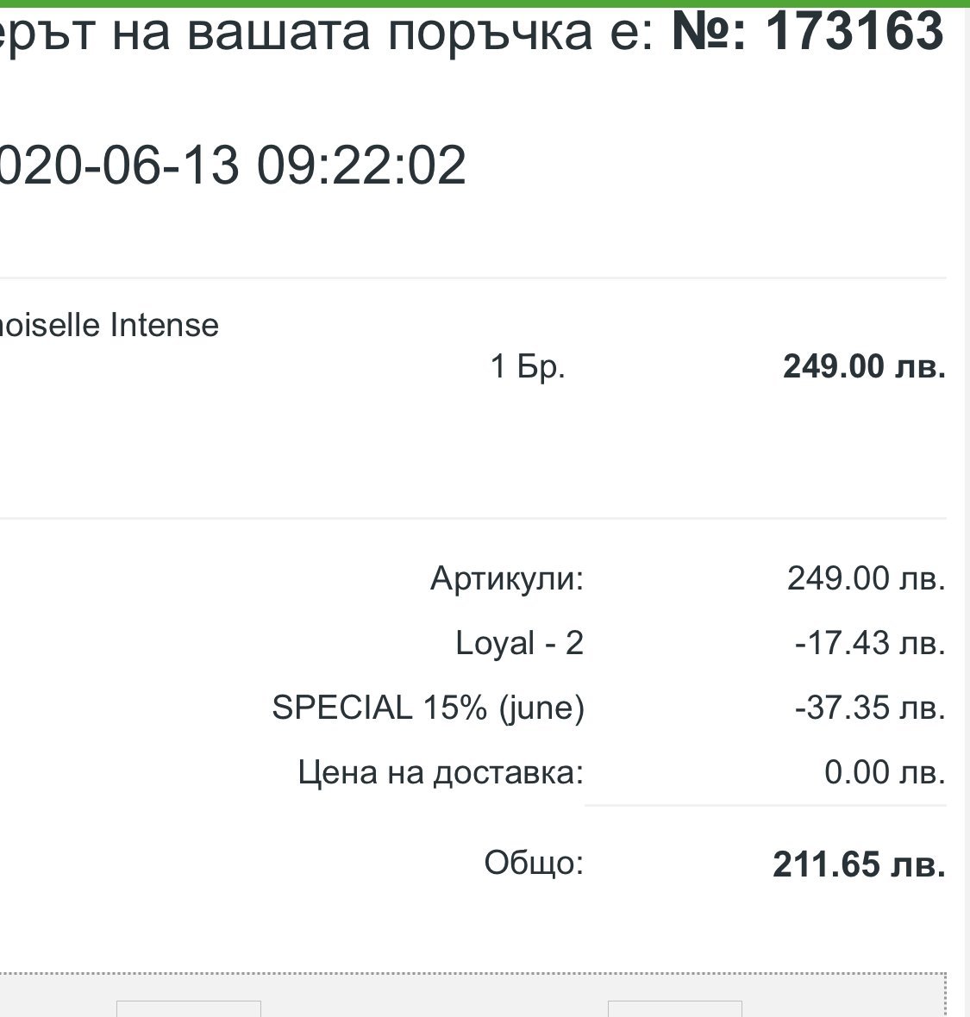Click the -17.43 лв. loyalty discount
970x1017 pixels.
point(869,643)
